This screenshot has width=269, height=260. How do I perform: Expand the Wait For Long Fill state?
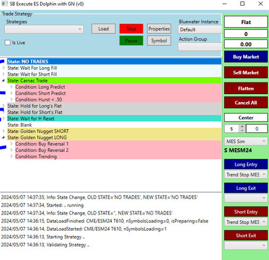tap(4, 68)
